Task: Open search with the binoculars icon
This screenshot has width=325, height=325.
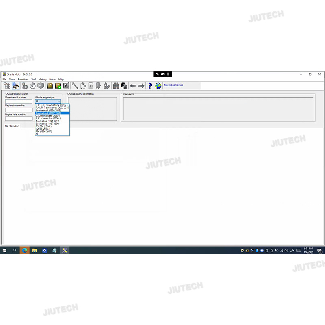Action: 116,86
